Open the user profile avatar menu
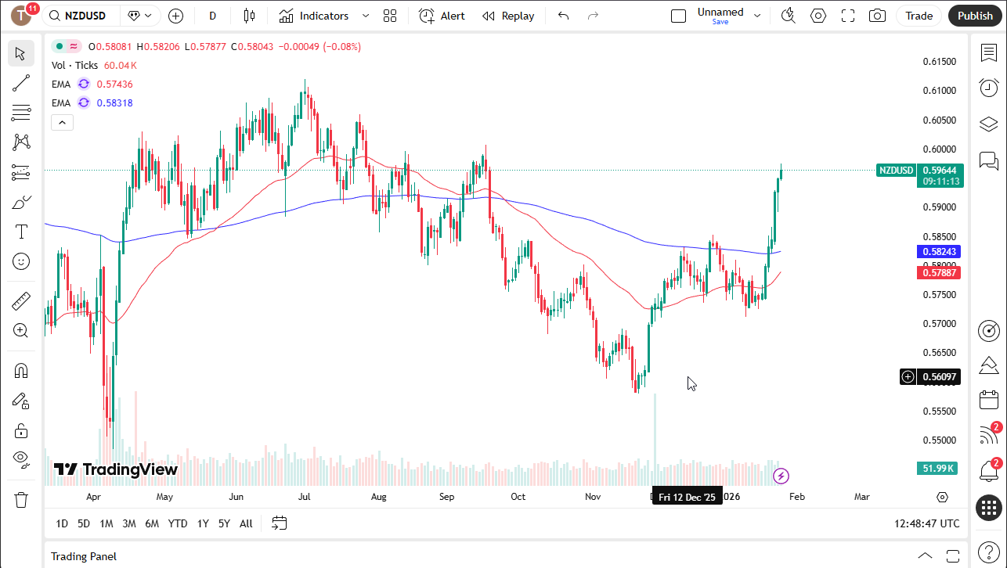This screenshot has height=568, width=1007. click(x=21, y=16)
